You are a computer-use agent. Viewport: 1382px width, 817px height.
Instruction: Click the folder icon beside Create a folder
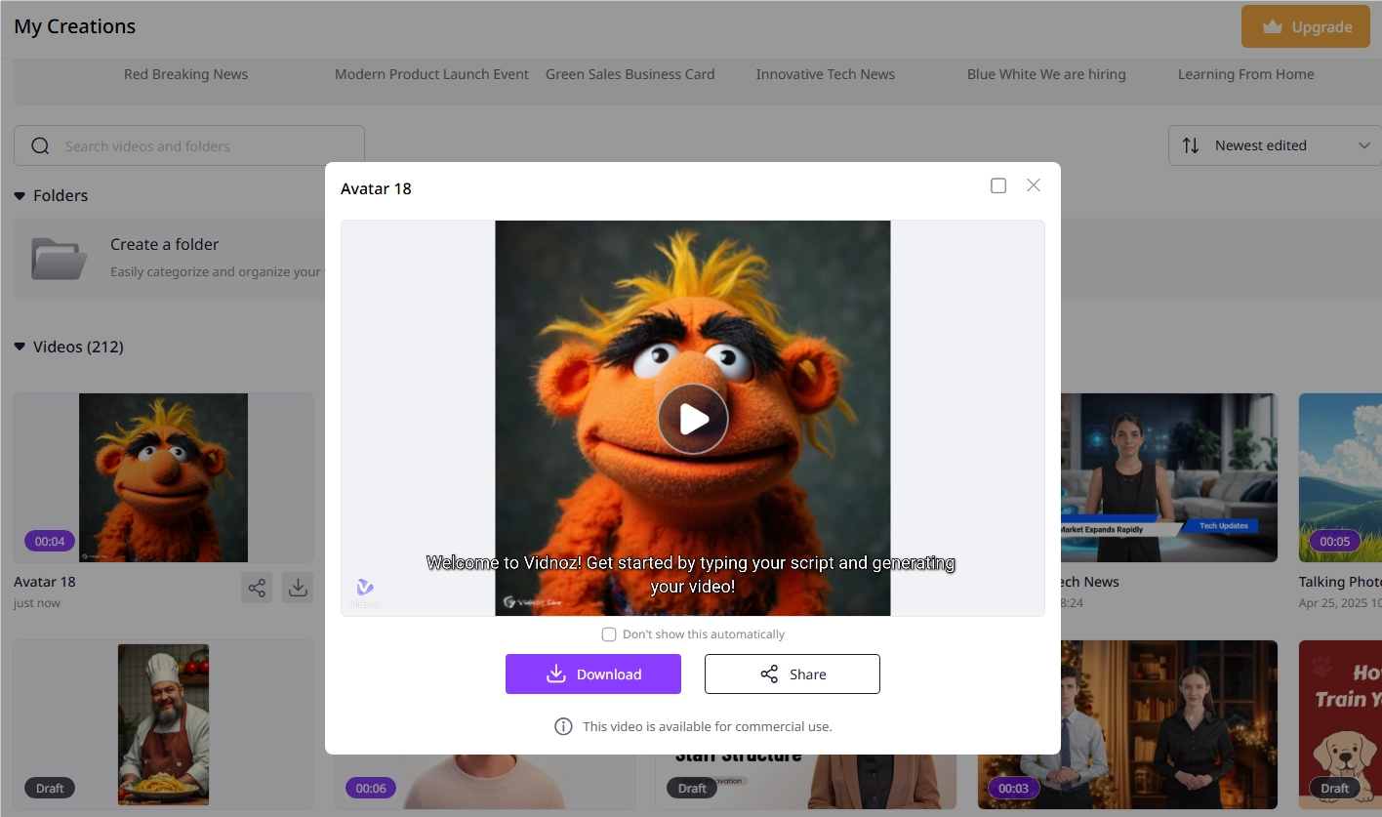pyautogui.click(x=58, y=258)
